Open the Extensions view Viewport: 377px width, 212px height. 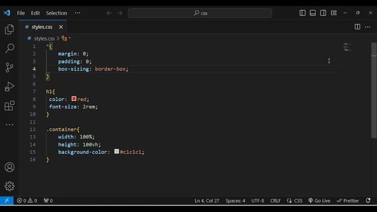tap(9, 106)
